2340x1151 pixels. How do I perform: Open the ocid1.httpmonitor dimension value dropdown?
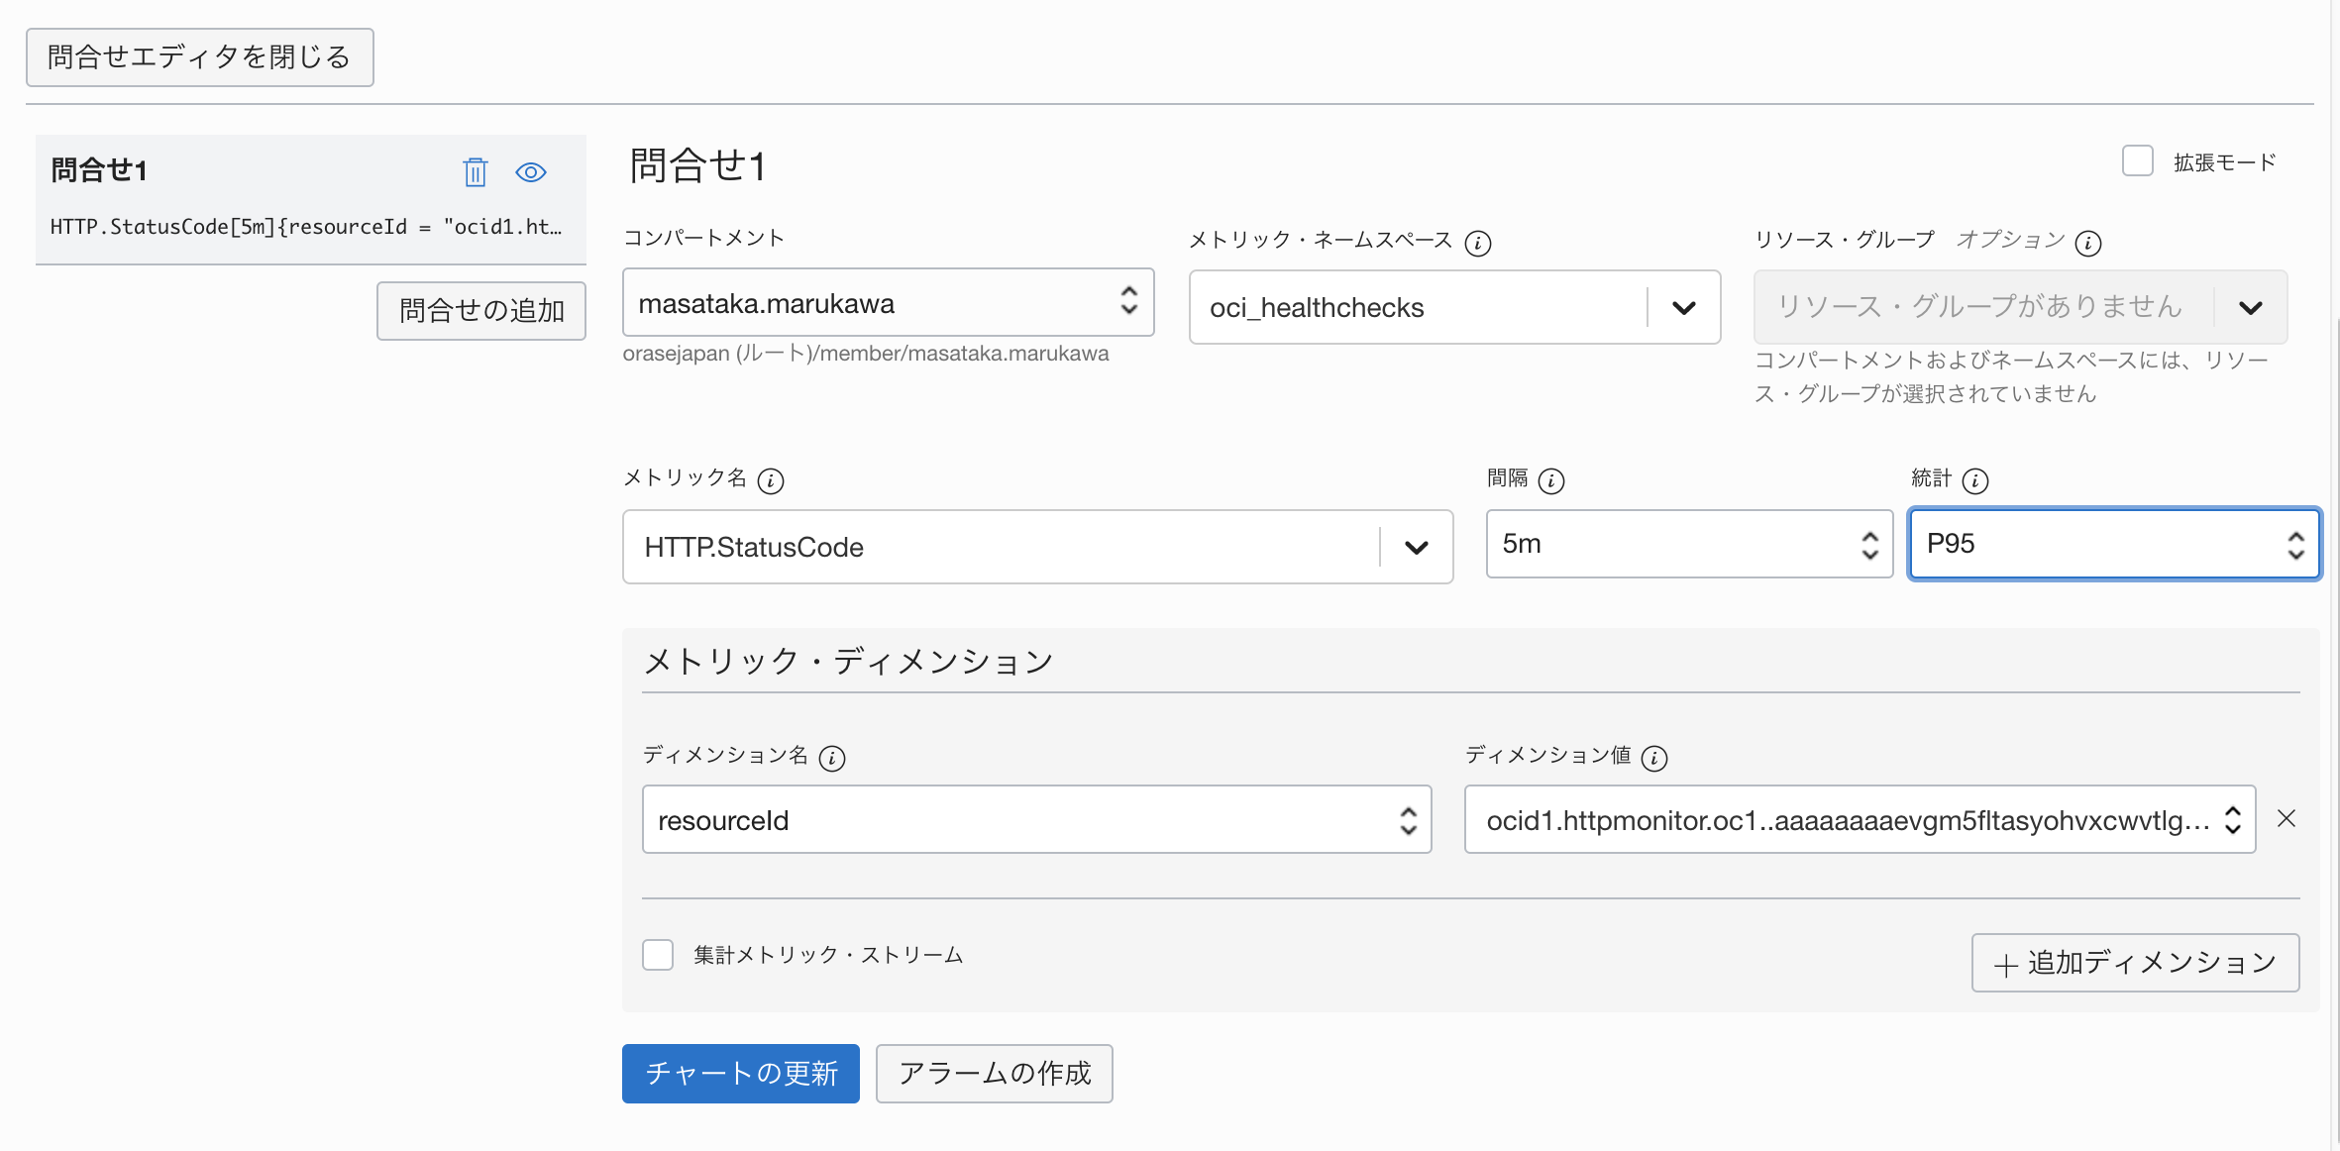[1860, 819]
